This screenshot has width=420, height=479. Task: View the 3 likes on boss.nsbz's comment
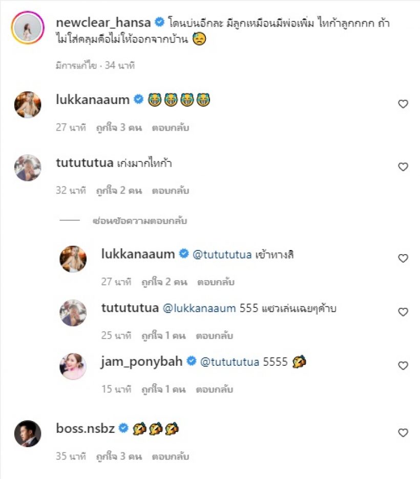[118, 456]
